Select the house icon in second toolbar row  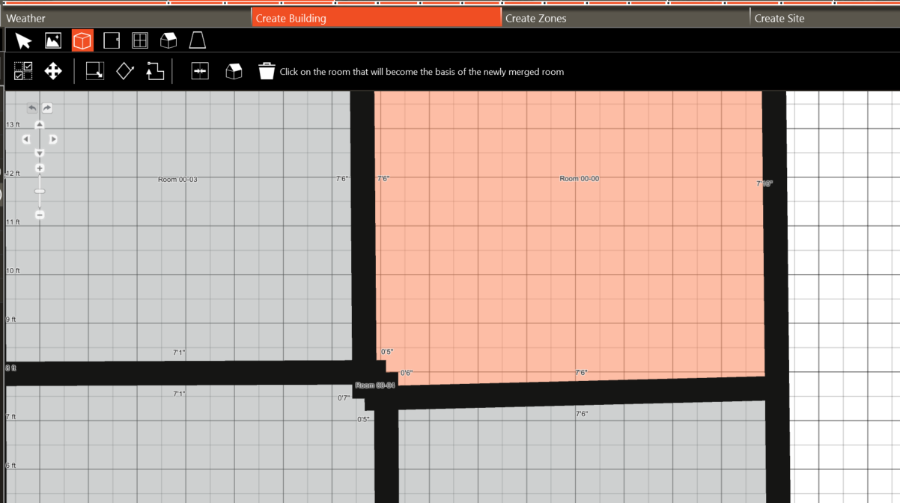[234, 71]
